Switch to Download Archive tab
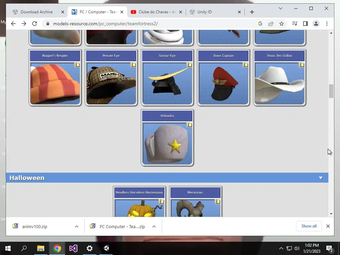 (x=37, y=12)
